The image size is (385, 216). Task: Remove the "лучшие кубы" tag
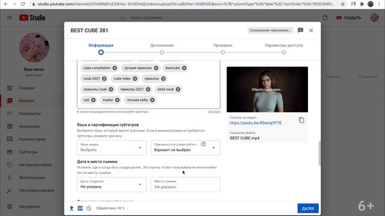coord(152,100)
